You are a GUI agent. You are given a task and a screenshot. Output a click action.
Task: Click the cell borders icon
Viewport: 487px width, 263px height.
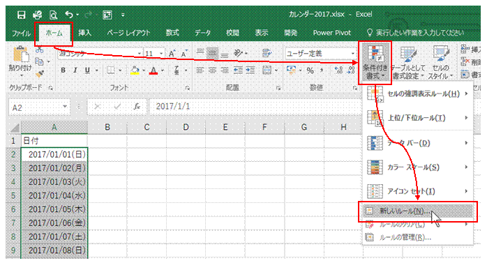pyautogui.click(x=111, y=70)
